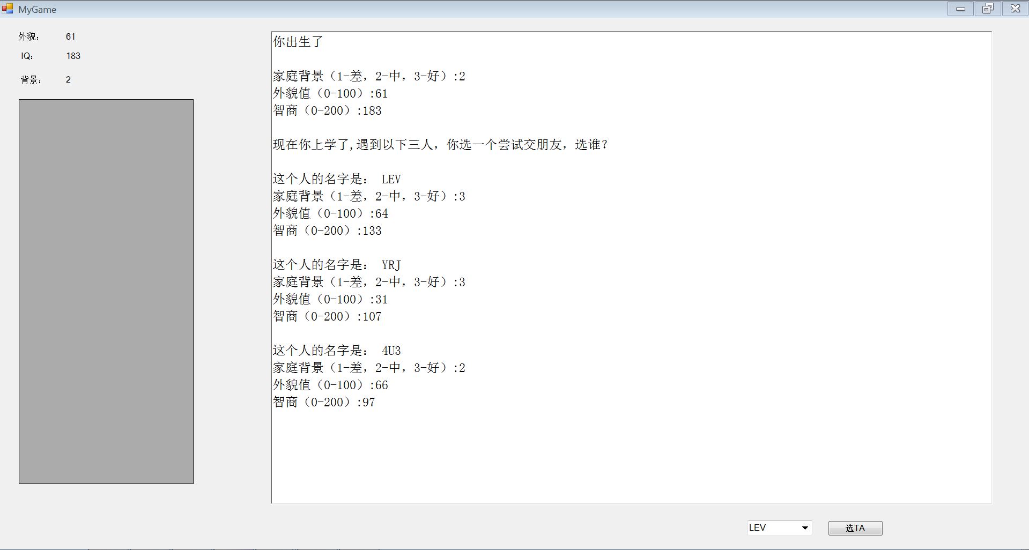Viewport: 1029px width, 550px height.
Task: Restore down the MyGame window
Action: [x=988, y=9]
